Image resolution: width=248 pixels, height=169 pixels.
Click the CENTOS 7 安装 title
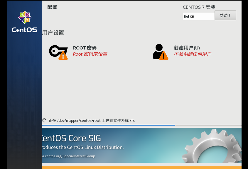click(199, 7)
